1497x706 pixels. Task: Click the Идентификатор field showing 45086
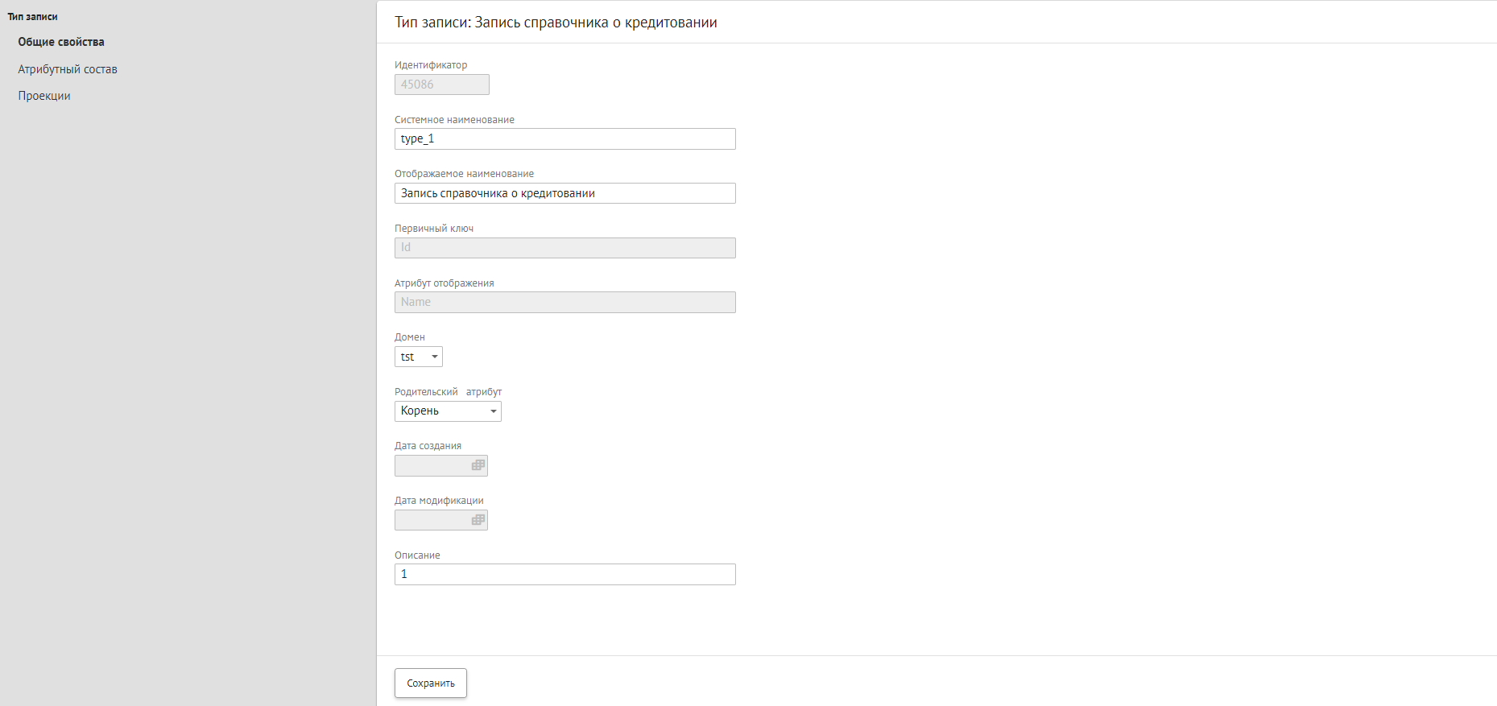point(441,85)
